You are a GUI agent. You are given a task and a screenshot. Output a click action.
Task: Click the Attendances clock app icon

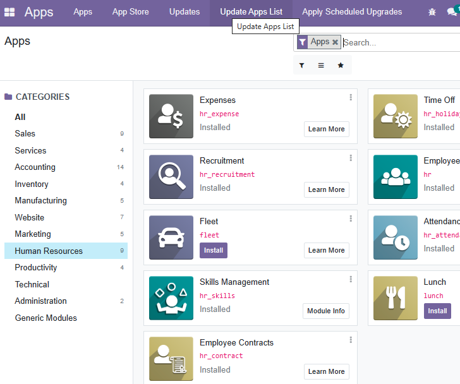[x=395, y=237]
